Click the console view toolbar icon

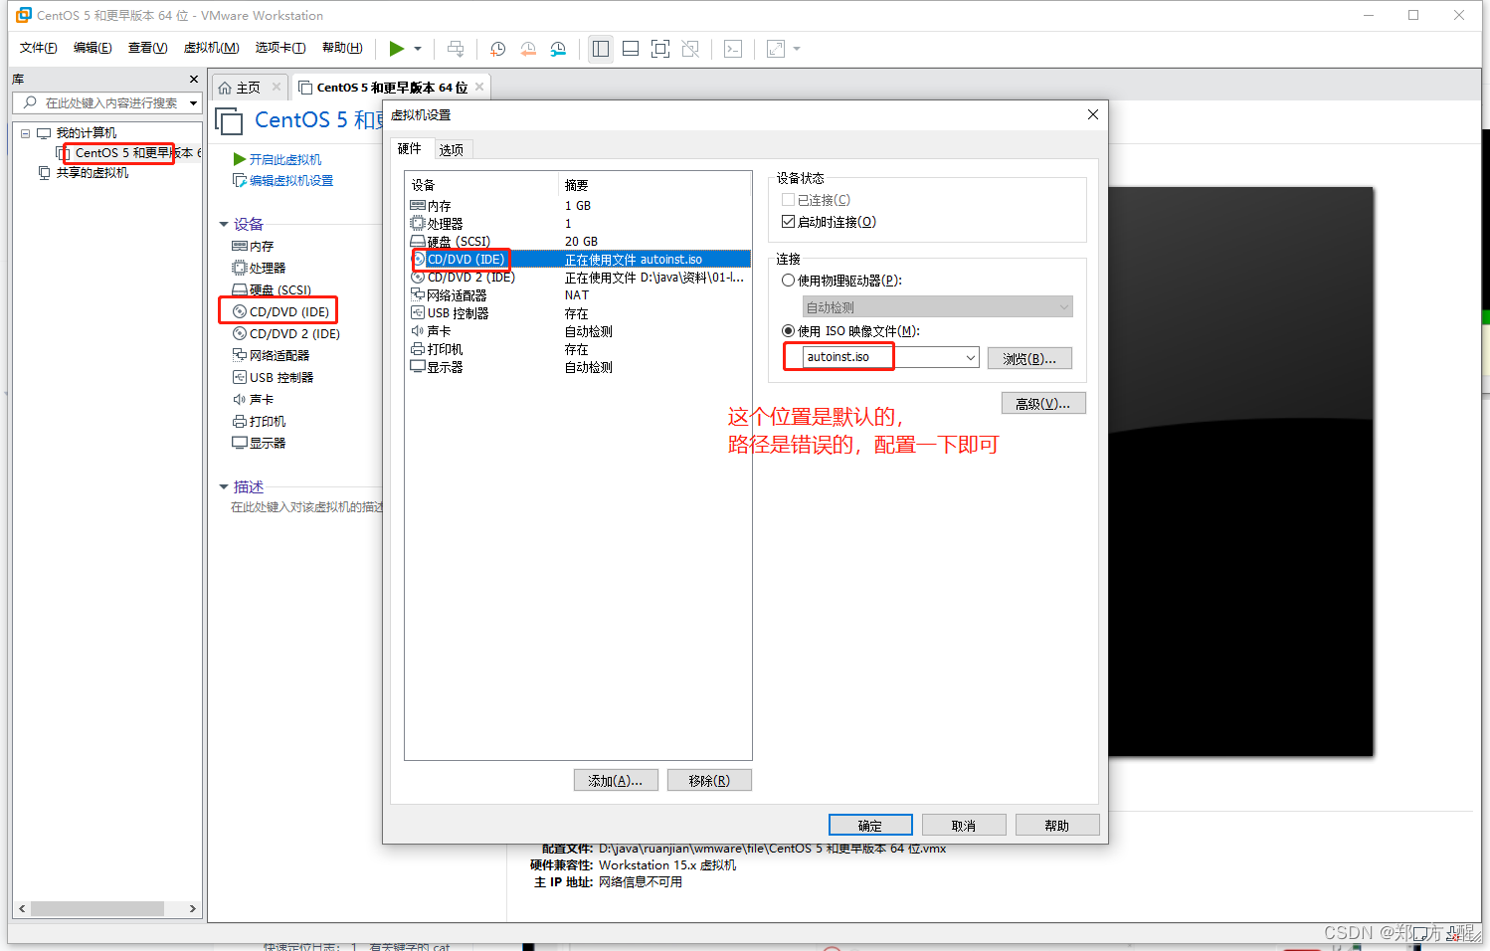point(733,48)
